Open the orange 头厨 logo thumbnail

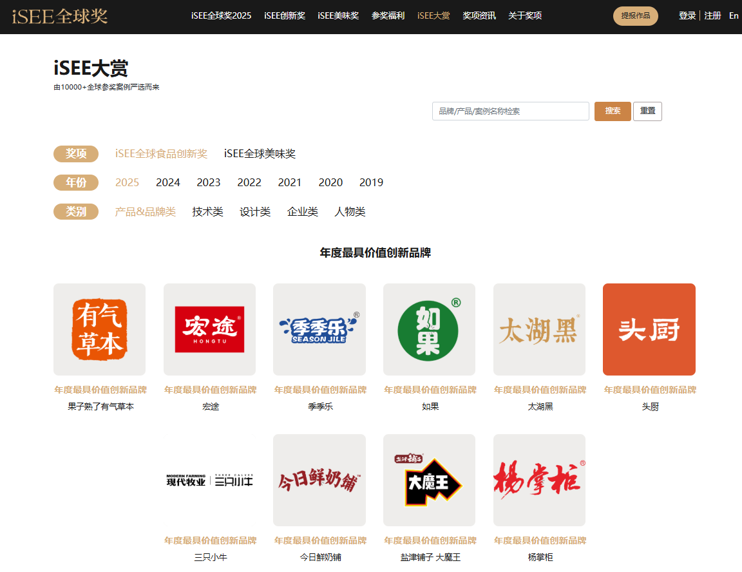point(649,329)
